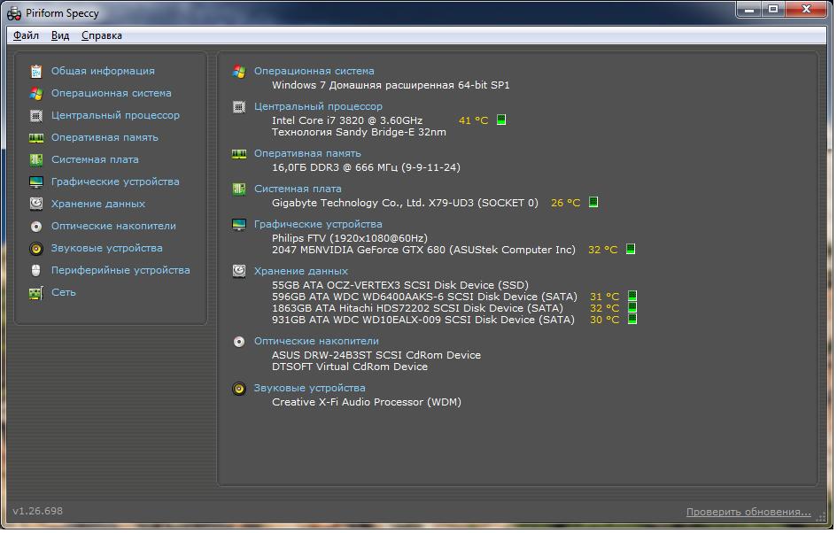Click the RAM stick icon in summary panel
The height and width of the screenshot is (533, 837).
[239, 154]
